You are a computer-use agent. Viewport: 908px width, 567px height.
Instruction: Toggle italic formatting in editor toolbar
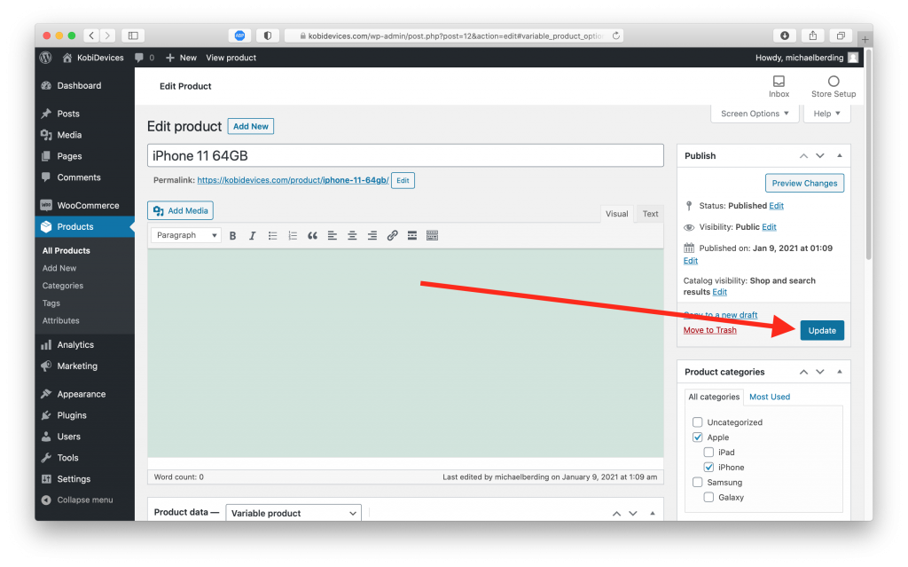(253, 235)
